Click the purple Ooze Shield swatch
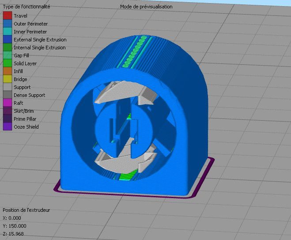The height and width of the screenshot is (240, 291). tap(8, 127)
